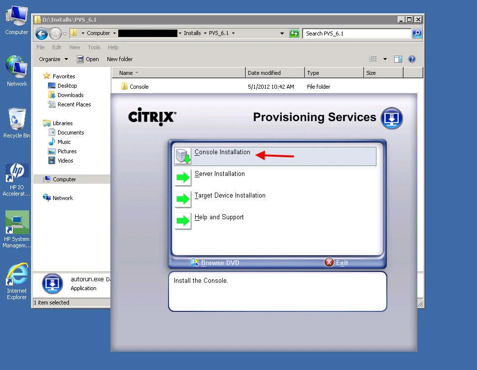The height and width of the screenshot is (370, 477).
Task: Click the red Exit X icon
Action: point(329,262)
